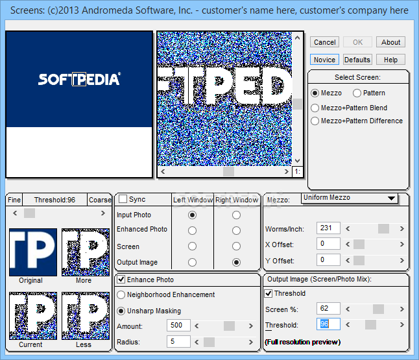
Task: Increase Amount with right arrow
Action: 250,326
